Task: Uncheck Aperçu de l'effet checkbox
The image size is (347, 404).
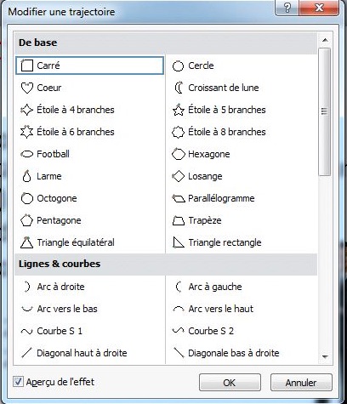Action: click(x=18, y=382)
